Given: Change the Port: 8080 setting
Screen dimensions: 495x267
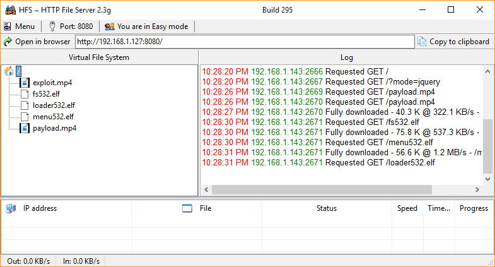Looking at the screenshot, I should tap(71, 27).
